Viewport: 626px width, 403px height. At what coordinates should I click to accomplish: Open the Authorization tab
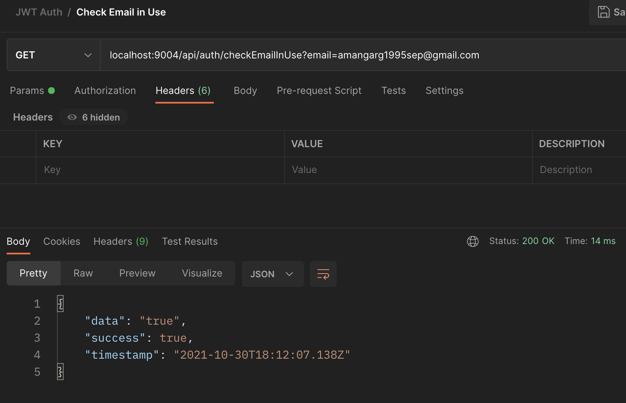click(105, 91)
